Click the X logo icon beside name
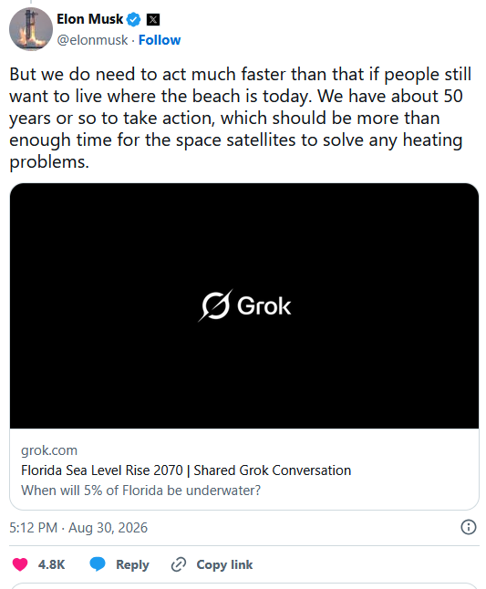The image size is (486, 589). (153, 19)
